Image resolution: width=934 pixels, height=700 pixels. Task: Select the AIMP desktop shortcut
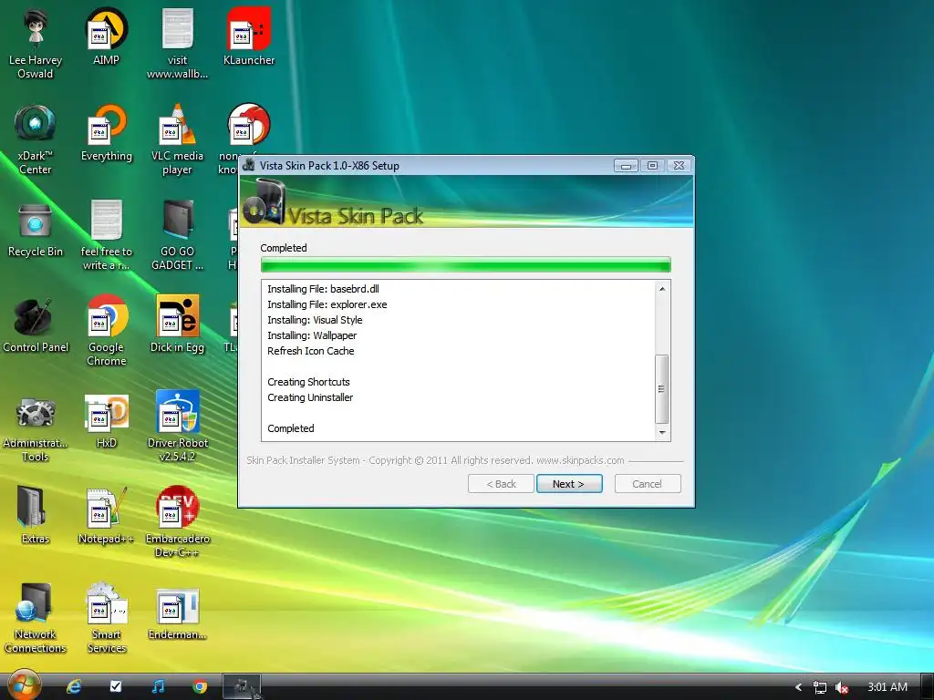click(x=106, y=36)
